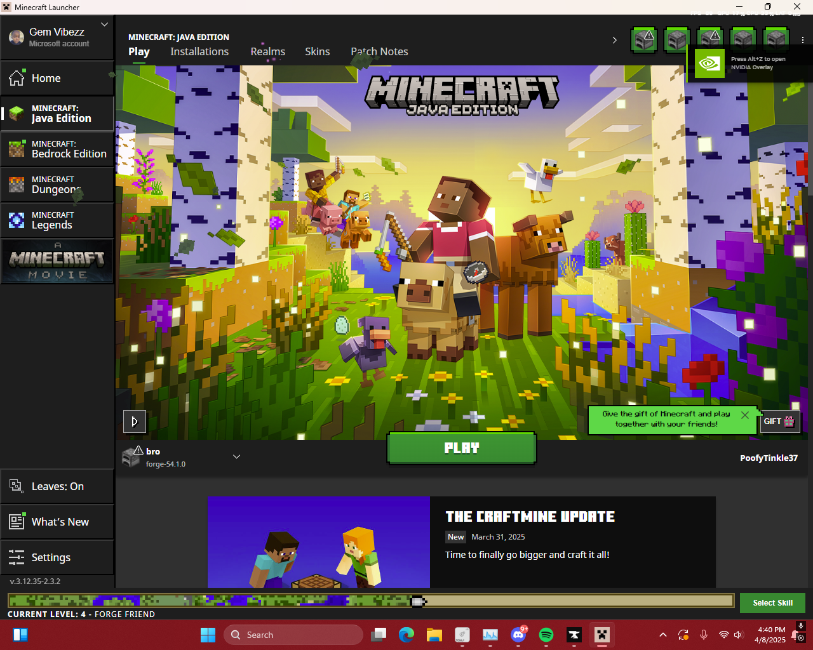The image size is (813, 650).
Task: Toggle the Leaves: On setting
Action: [x=57, y=486]
